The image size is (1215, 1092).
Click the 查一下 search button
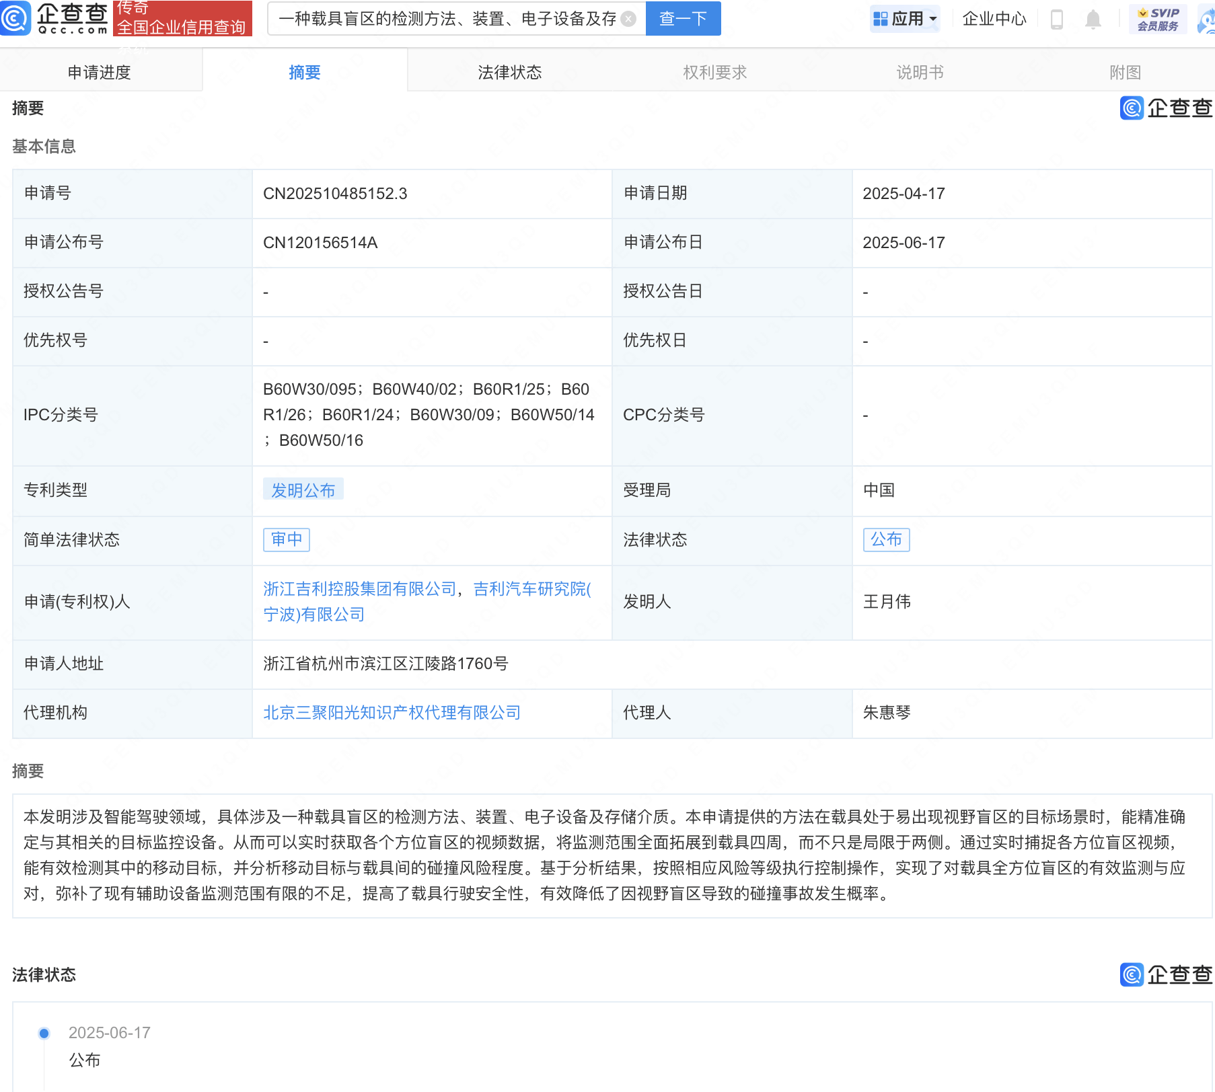tap(683, 18)
